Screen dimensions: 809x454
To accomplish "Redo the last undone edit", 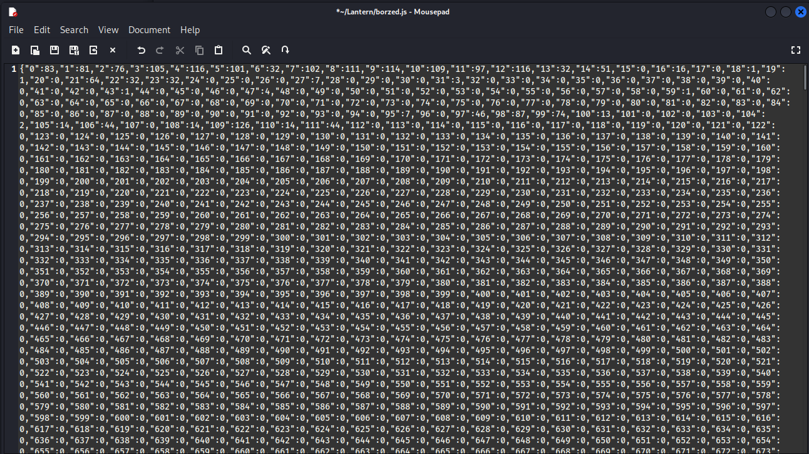I will [160, 50].
